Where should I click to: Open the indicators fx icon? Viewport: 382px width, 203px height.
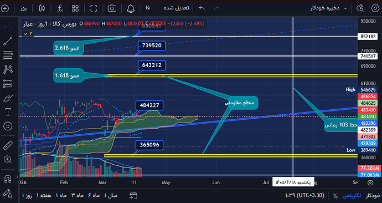click(x=60, y=8)
